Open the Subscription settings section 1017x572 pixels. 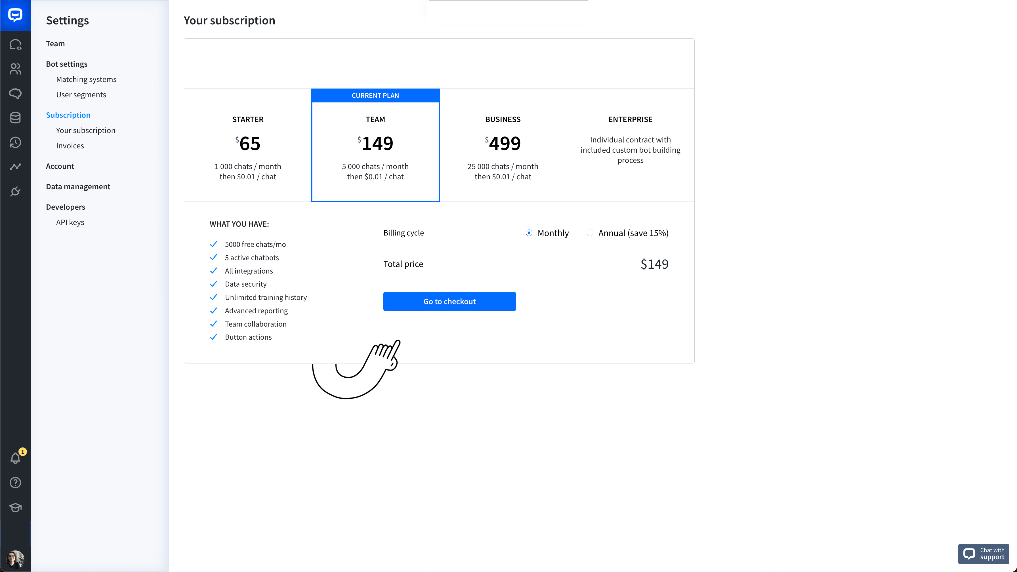(x=68, y=115)
